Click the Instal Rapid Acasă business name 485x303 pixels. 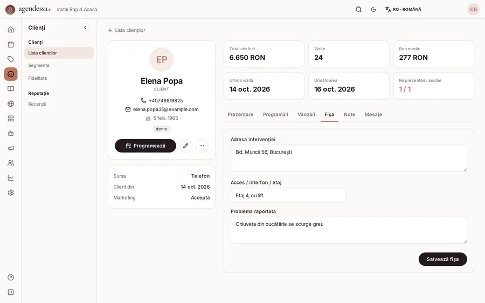77,10
